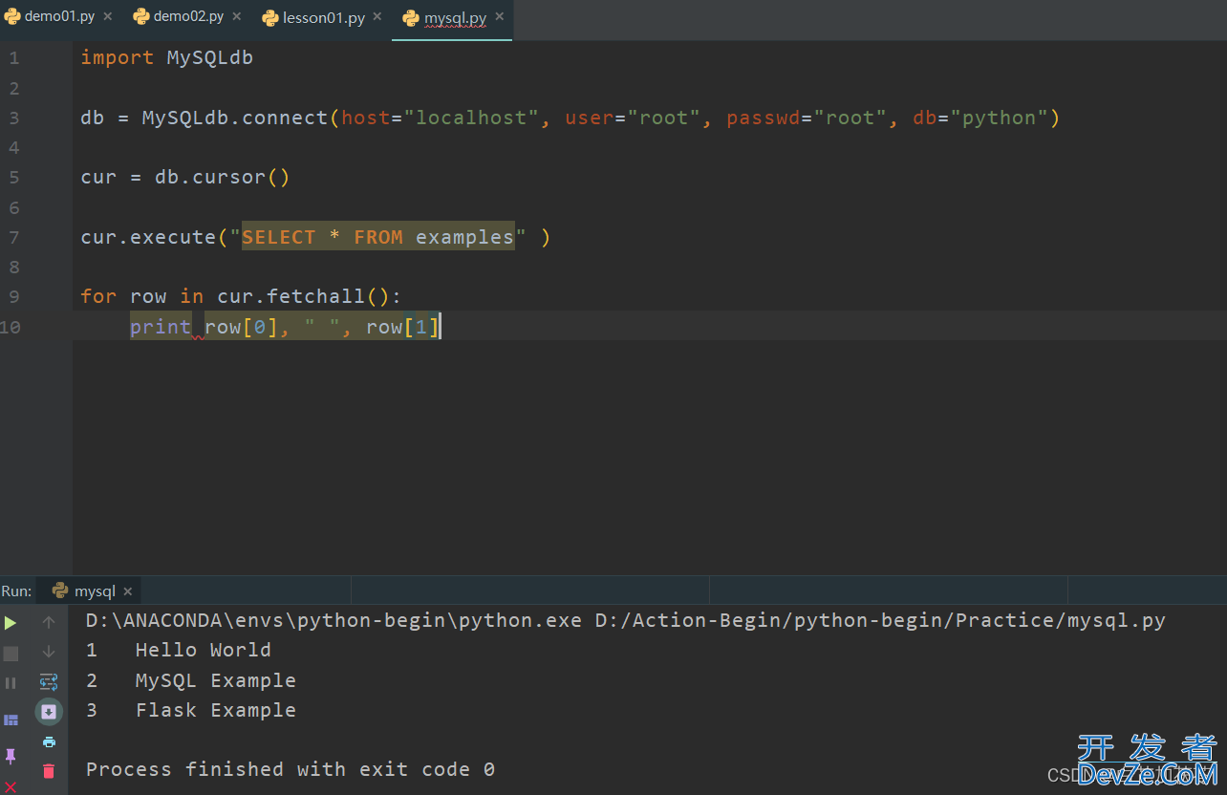
Task: Click the red X close icon in Run panel
Action: (11, 786)
